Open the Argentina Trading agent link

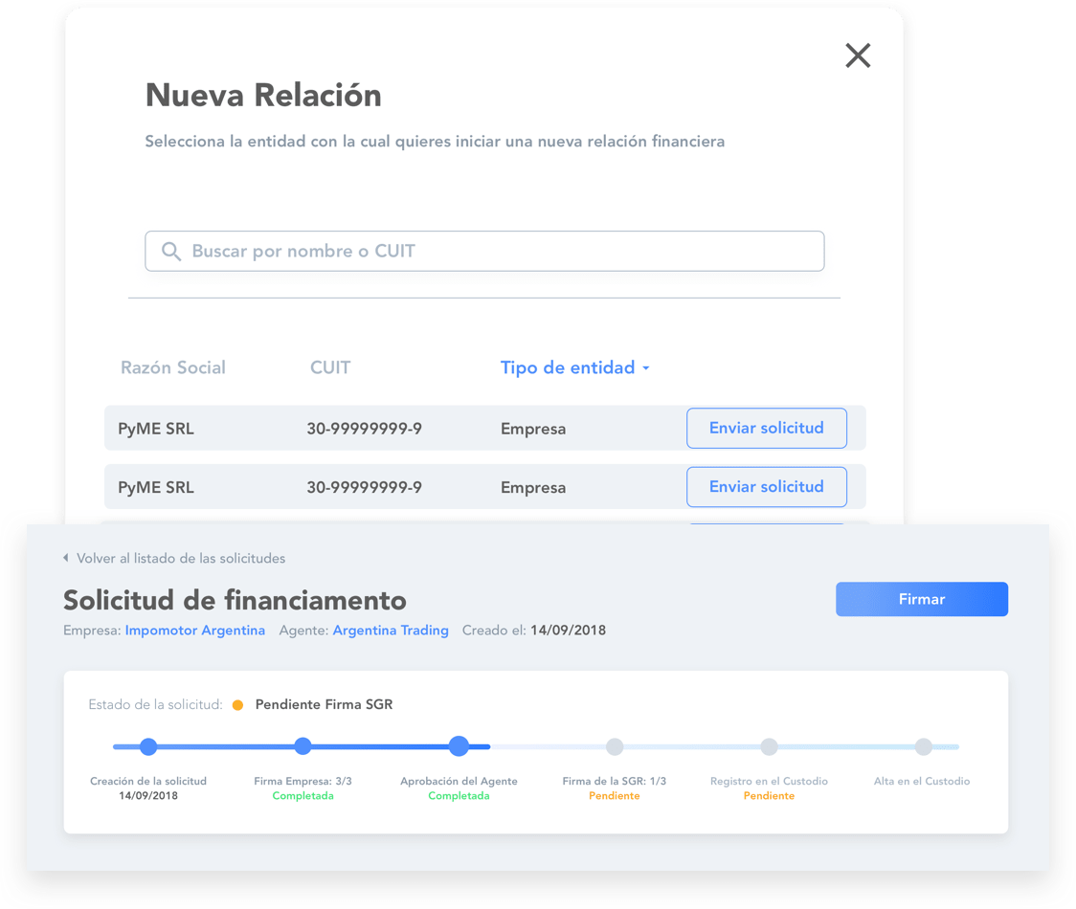pos(391,631)
